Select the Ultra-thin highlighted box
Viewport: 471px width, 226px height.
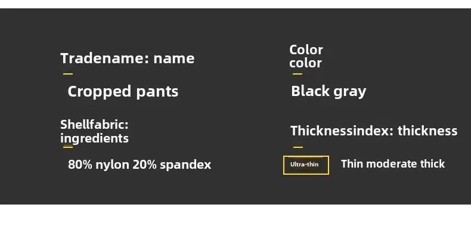click(306, 165)
